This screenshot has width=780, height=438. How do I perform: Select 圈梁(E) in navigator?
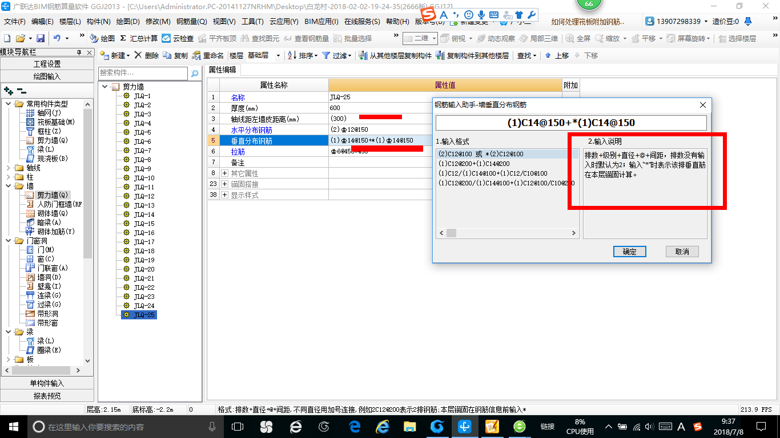(x=49, y=350)
